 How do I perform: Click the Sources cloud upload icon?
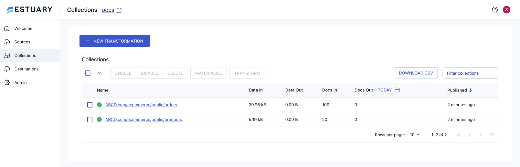(x=7, y=42)
